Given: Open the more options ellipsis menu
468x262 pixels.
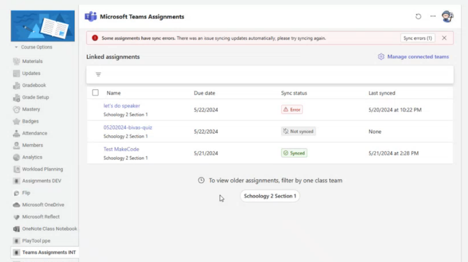Looking at the screenshot, I should click(433, 16).
